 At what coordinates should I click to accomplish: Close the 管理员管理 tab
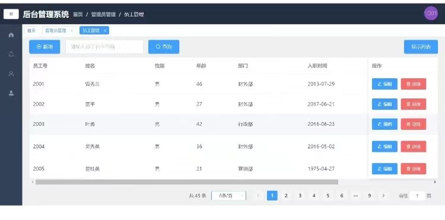(x=72, y=30)
